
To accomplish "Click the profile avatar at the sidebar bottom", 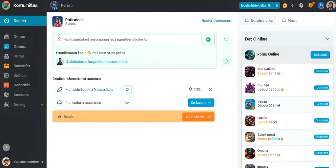I will click(6, 161).
